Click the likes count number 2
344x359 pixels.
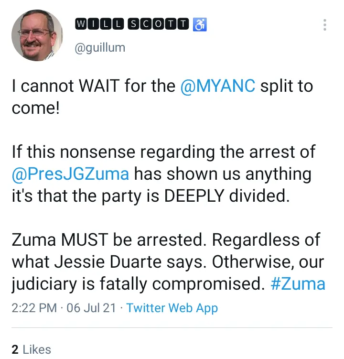tap(15, 349)
